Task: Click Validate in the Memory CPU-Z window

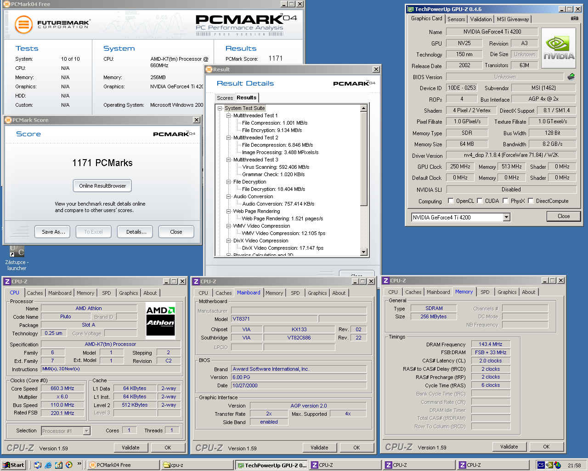Action: click(x=509, y=447)
